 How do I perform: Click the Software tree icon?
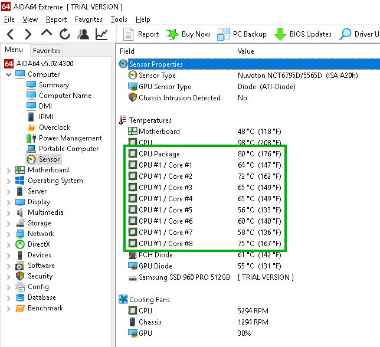click(x=19, y=266)
